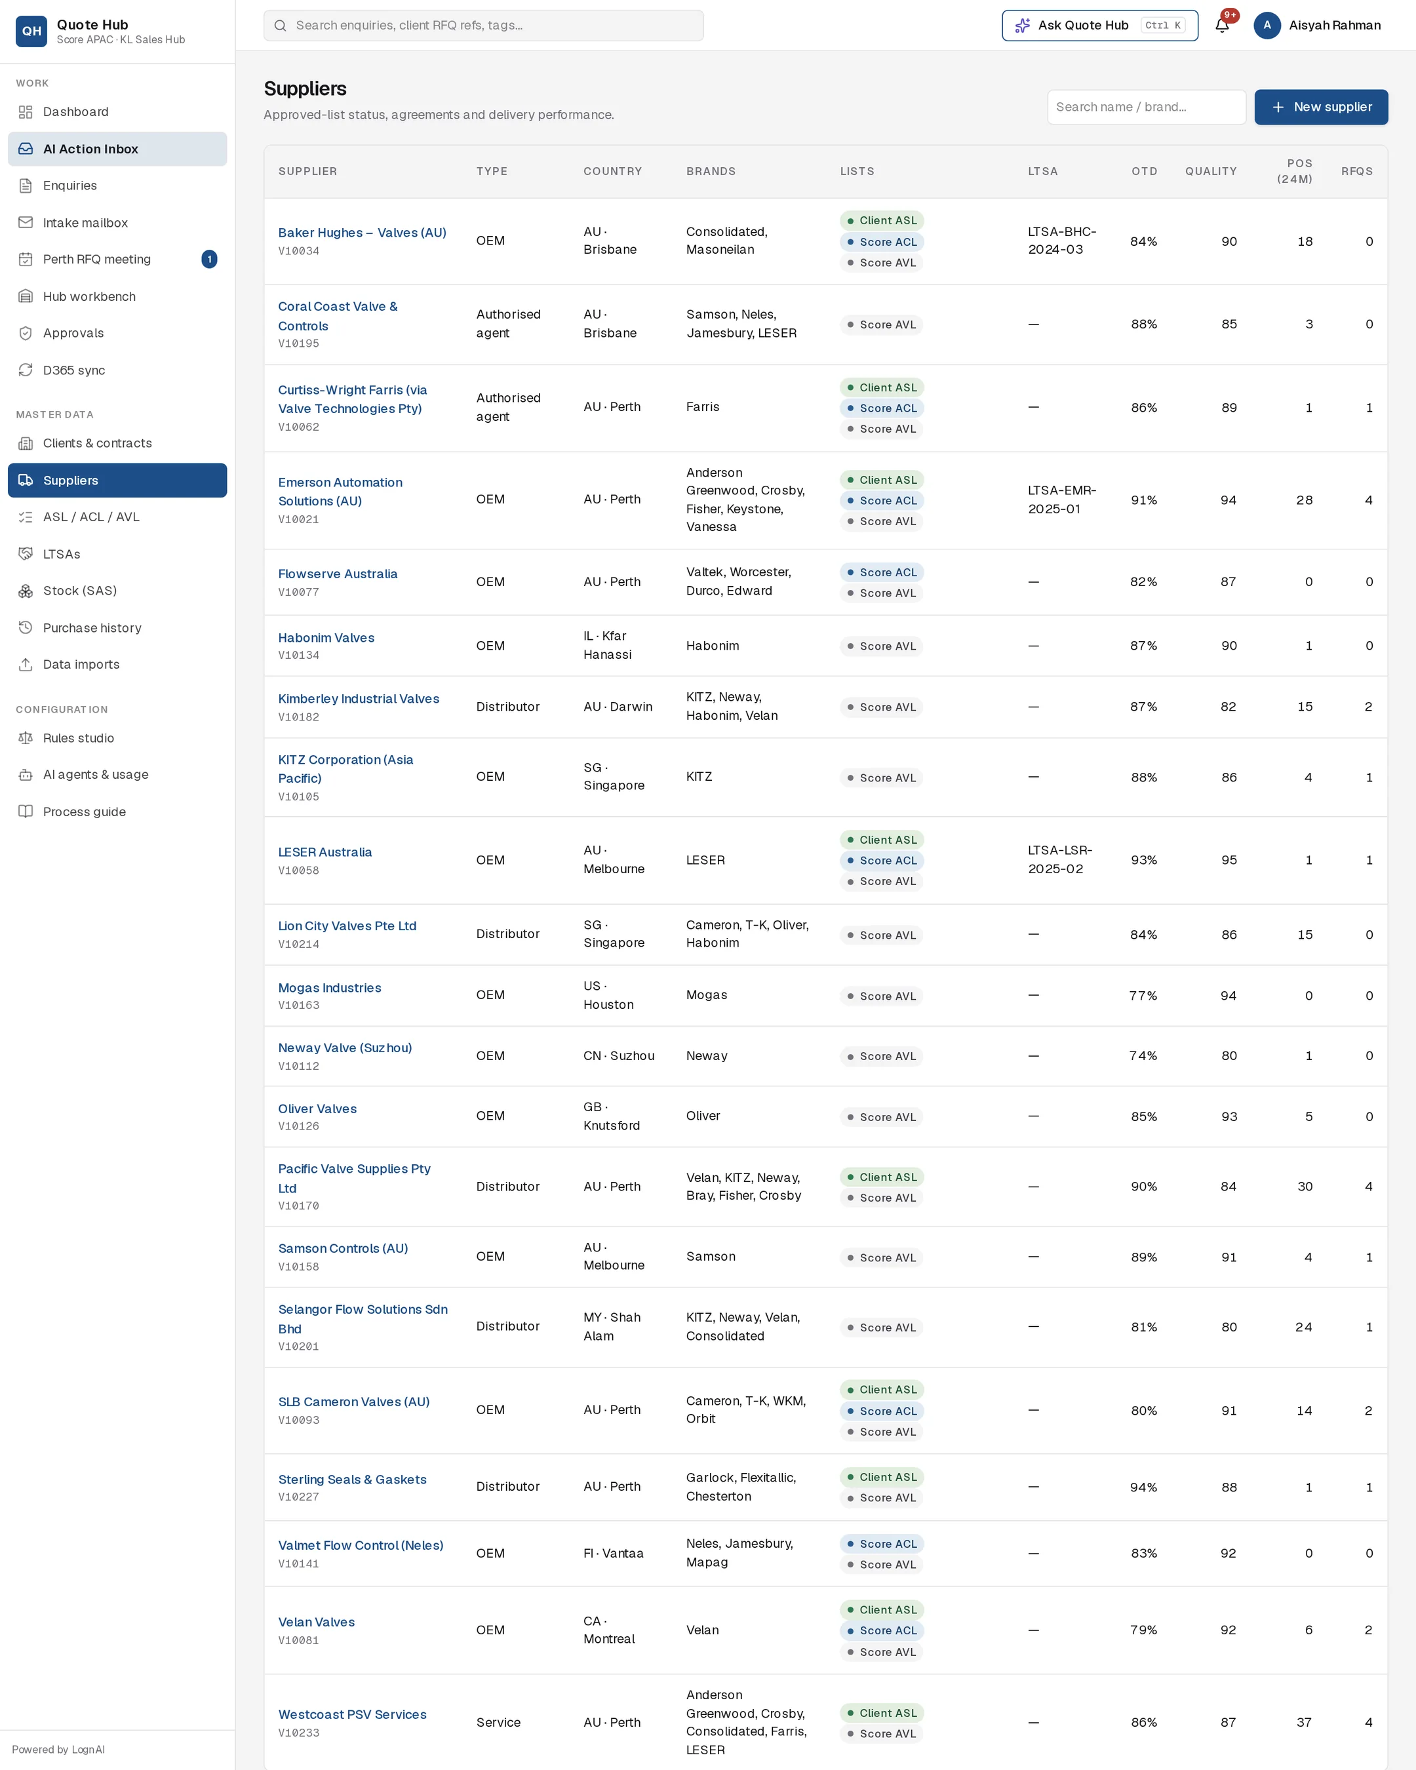Screen dimensions: 1416x1770
Task: Click QUALITY column header
Action: click(x=1210, y=172)
